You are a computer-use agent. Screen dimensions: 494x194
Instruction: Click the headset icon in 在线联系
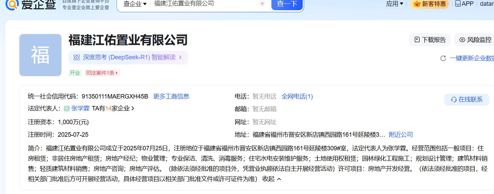(x=454, y=100)
